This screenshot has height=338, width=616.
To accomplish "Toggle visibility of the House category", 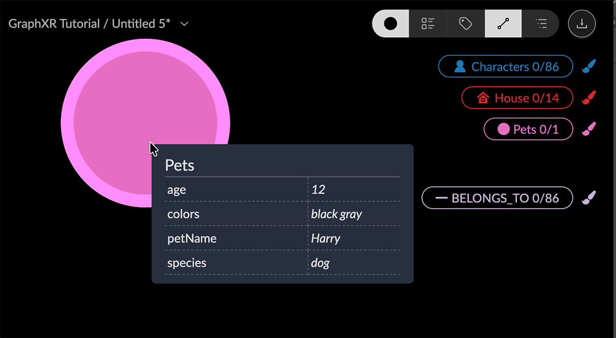I will [x=516, y=97].
